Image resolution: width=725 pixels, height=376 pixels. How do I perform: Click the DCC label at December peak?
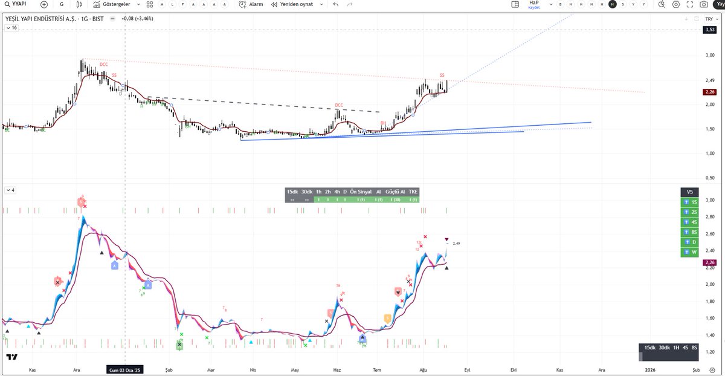(104, 64)
